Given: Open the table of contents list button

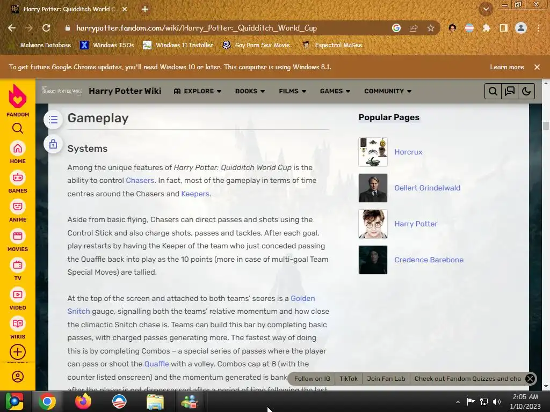Looking at the screenshot, I should point(53,120).
